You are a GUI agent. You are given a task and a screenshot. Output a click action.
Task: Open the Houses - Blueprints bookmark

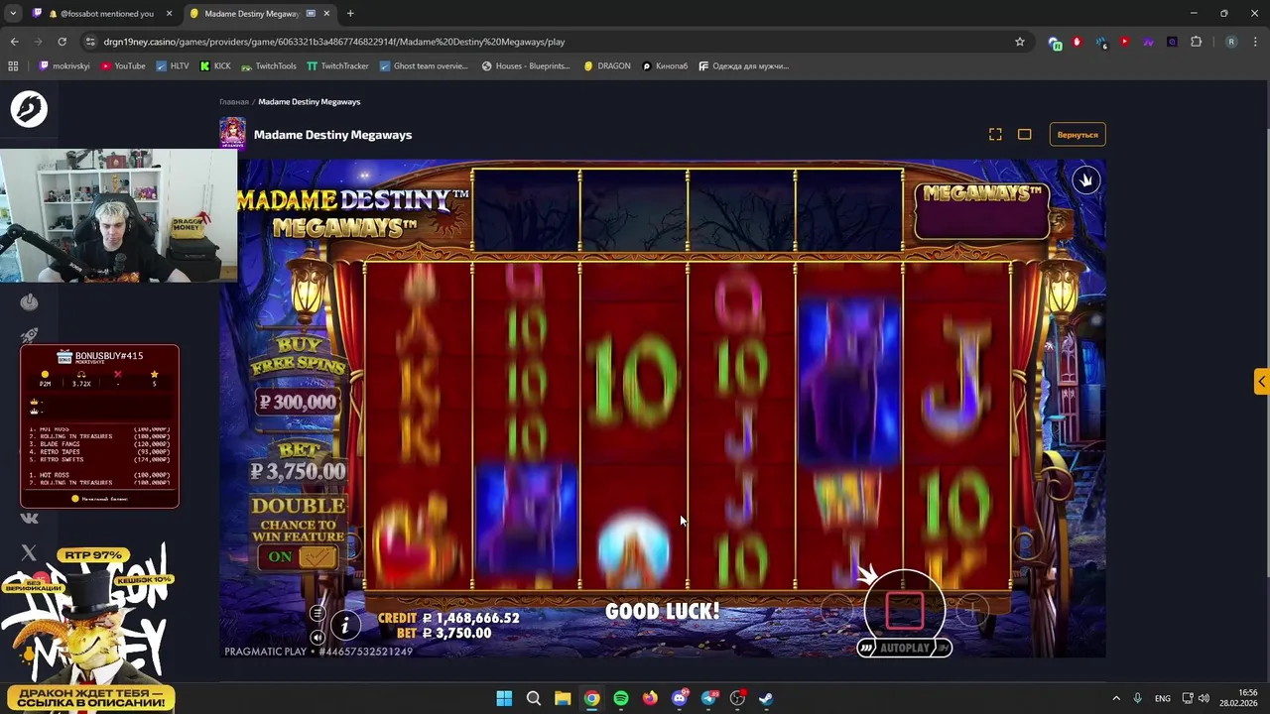click(526, 66)
